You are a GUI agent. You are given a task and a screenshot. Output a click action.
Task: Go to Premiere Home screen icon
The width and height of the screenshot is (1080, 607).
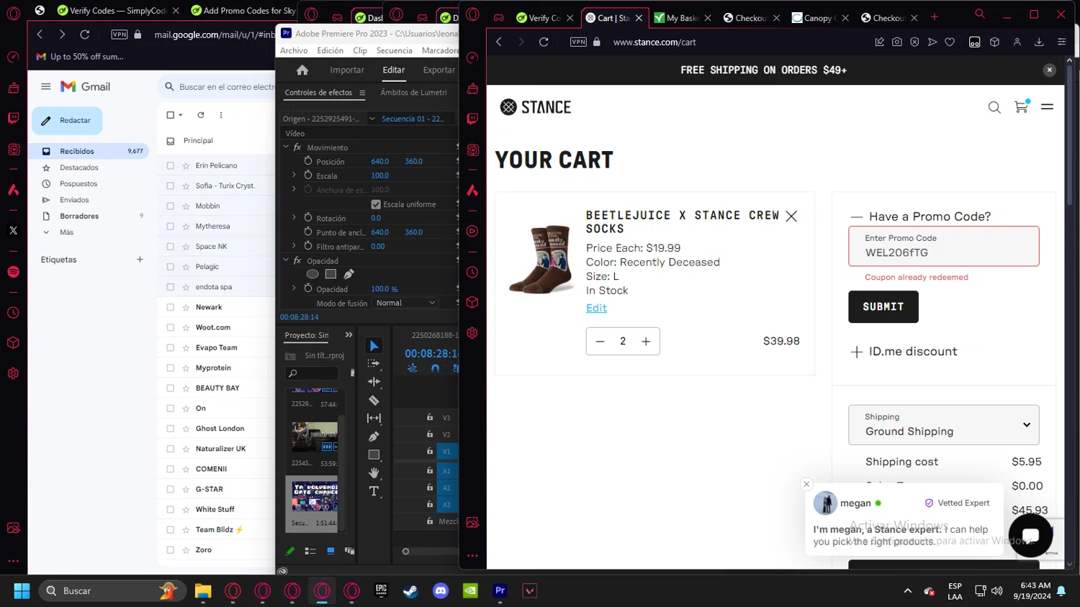click(302, 70)
